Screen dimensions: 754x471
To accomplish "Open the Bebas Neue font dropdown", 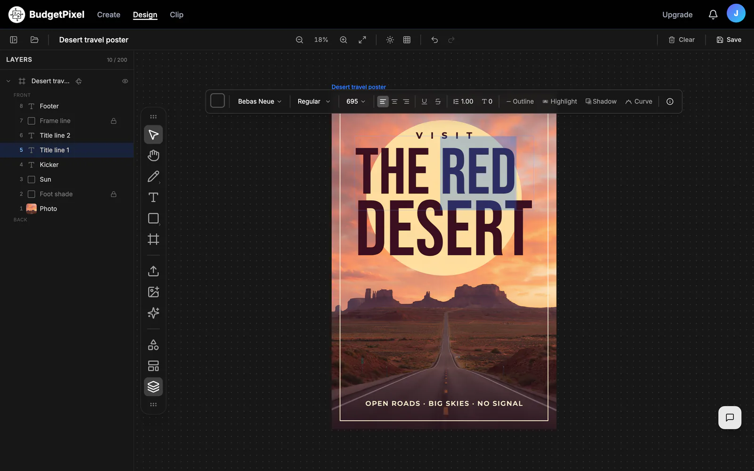I will [260, 101].
